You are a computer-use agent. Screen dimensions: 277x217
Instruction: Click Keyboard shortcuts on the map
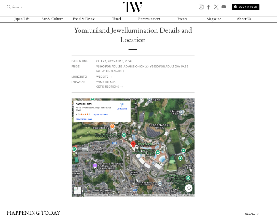pyautogui.click(x=93, y=195)
